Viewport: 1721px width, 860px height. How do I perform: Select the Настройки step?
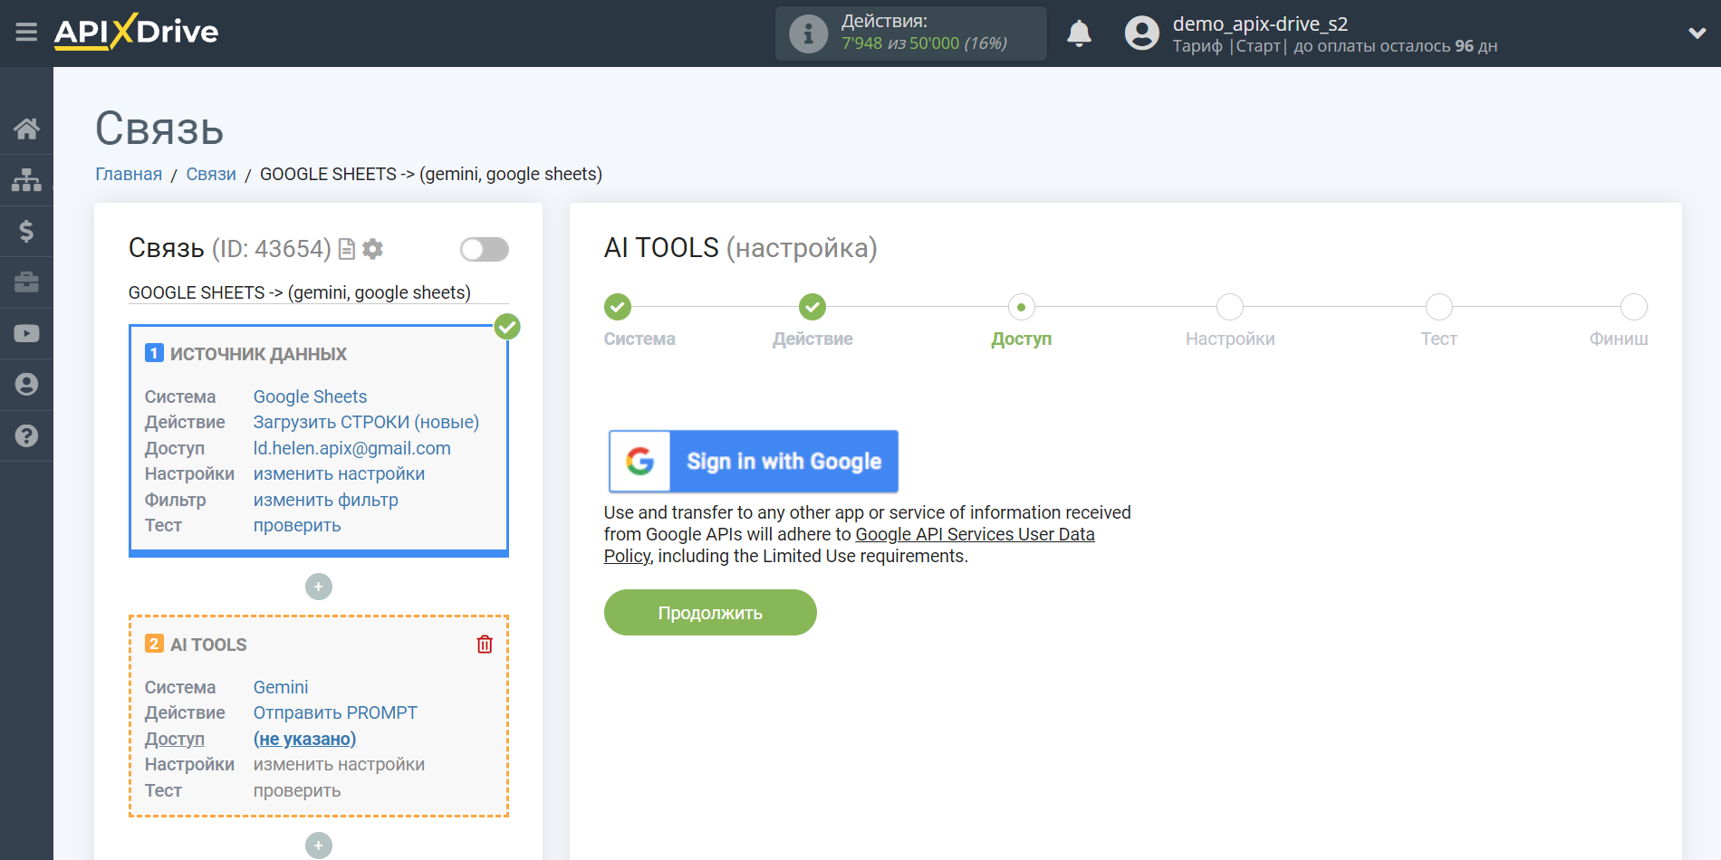(1230, 307)
